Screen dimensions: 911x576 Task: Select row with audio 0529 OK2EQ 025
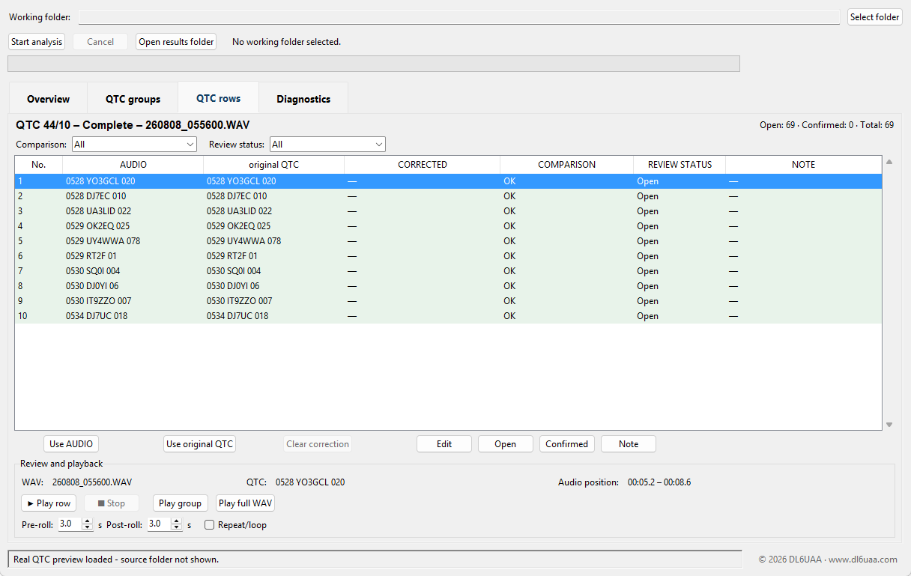click(x=448, y=226)
